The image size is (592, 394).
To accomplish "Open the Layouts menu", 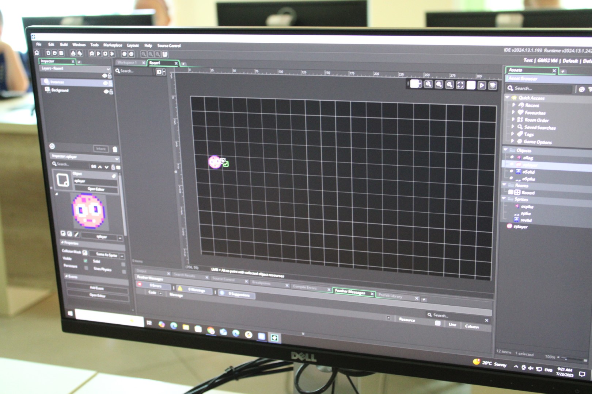I will tap(133, 46).
